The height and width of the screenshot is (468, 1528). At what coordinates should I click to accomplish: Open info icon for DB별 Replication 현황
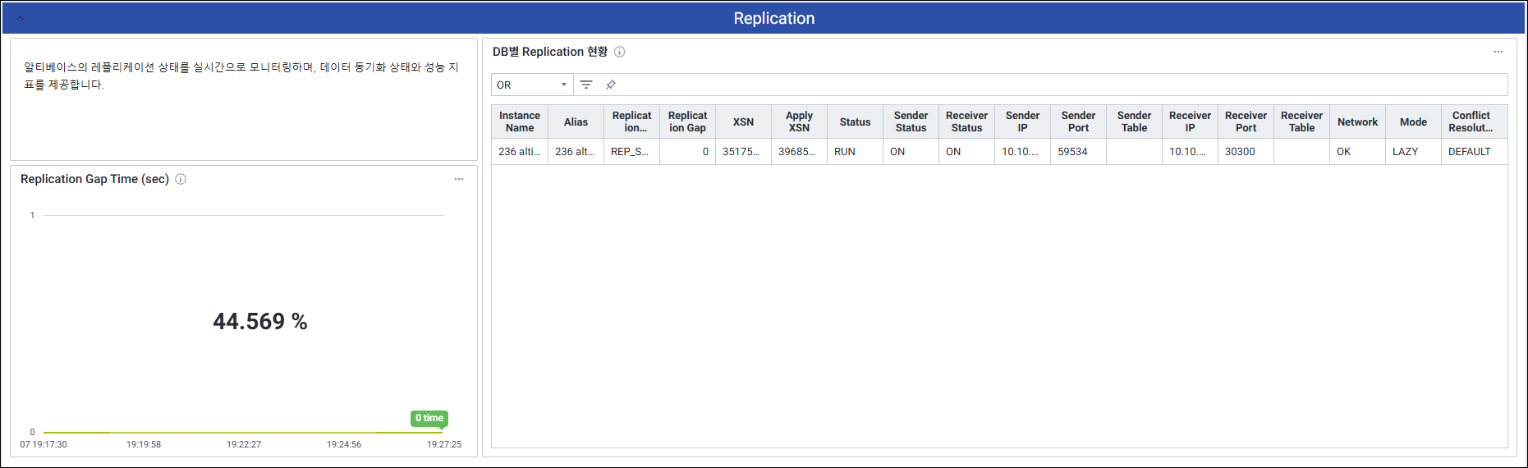620,52
